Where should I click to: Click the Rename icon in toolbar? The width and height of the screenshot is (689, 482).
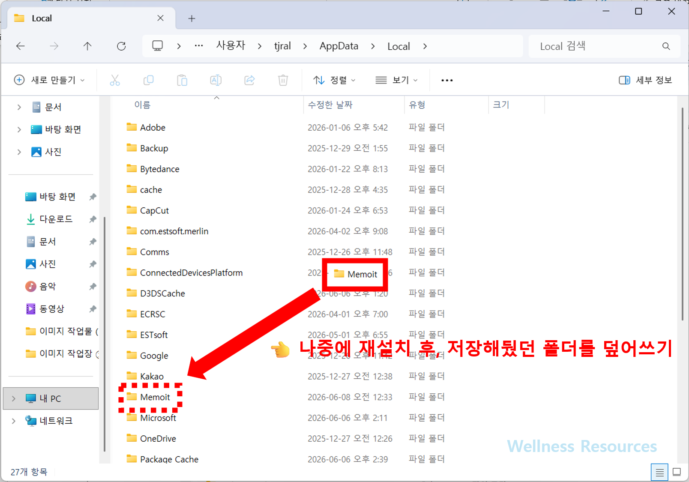click(216, 80)
